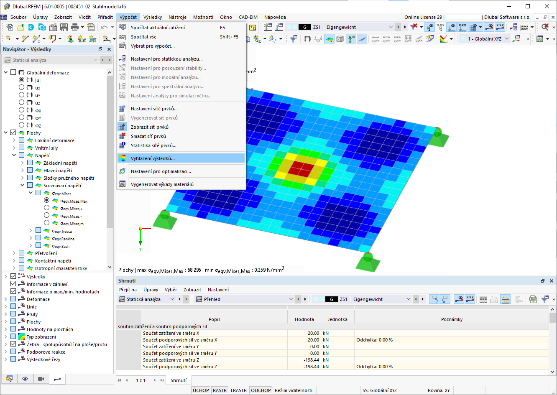Select the new member tool with I-profile
Viewport: 557px width, 395px height.
pos(36,38)
